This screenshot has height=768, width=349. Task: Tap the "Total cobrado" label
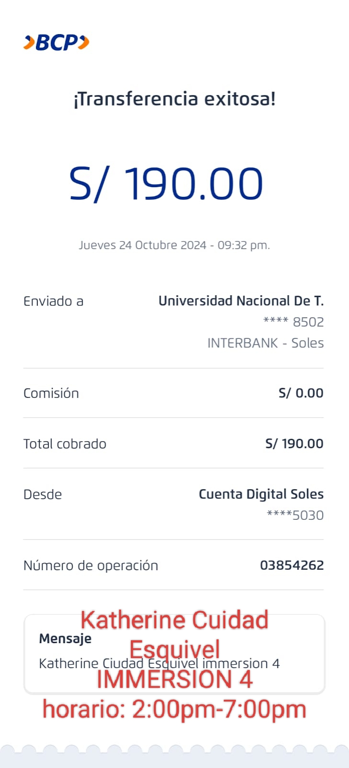(x=65, y=444)
